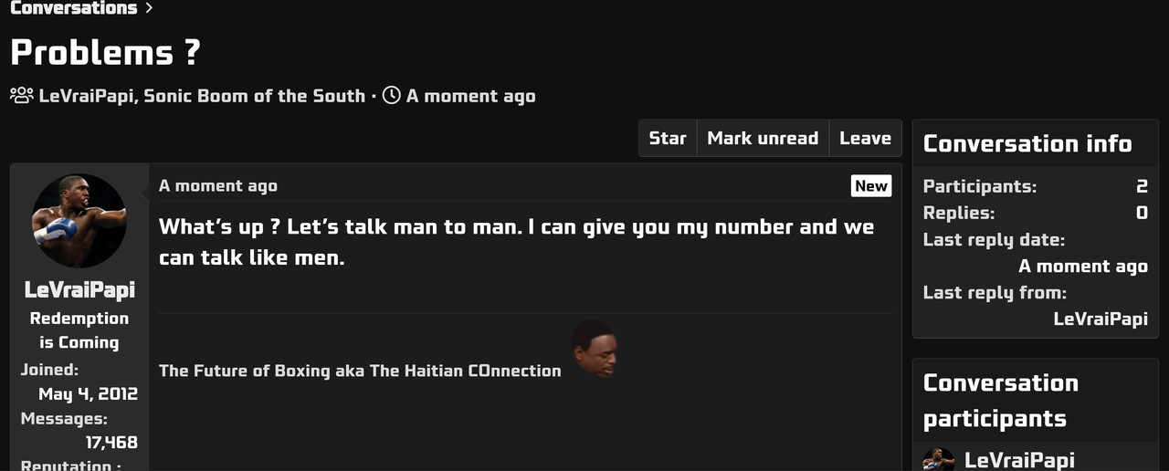The height and width of the screenshot is (471, 1169).
Task: Open LeVraiPapi in the header participants
Action: click(x=89, y=96)
